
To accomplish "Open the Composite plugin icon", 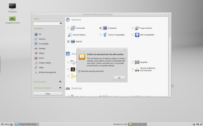I will pyautogui.click(x=105, y=28).
